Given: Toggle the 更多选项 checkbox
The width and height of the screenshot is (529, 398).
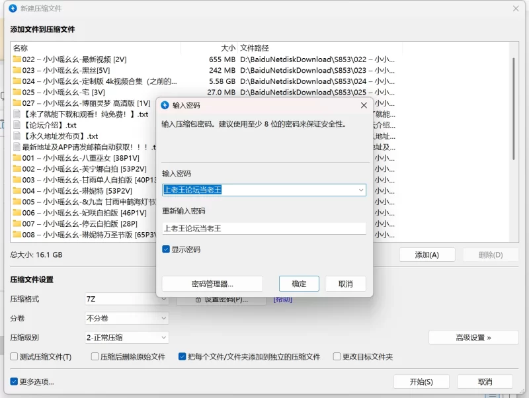Looking at the screenshot, I should [15, 381].
